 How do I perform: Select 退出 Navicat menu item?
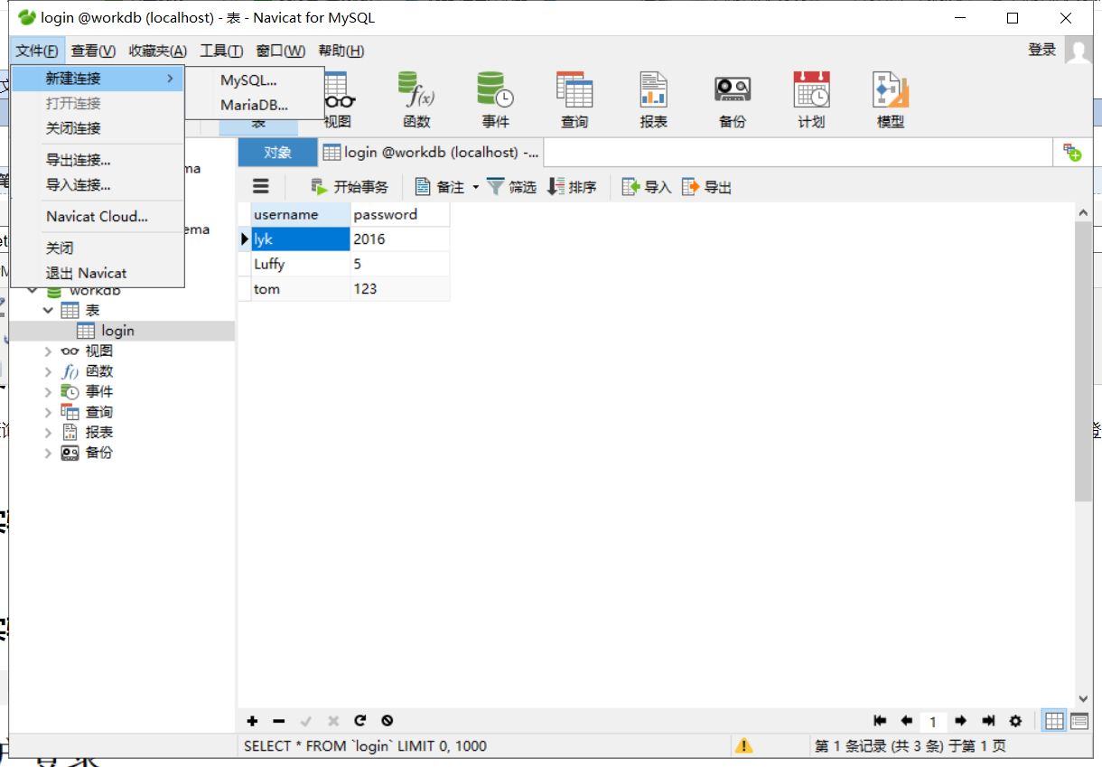98,273
